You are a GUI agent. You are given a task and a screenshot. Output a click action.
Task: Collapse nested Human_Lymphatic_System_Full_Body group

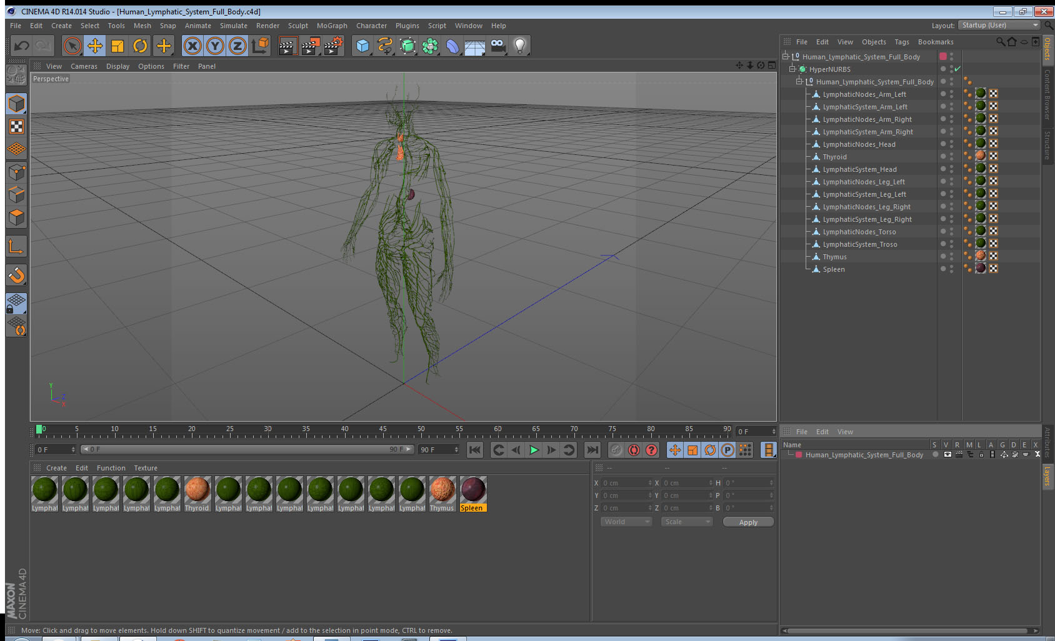pyautogui.click(x=799, y=81)
